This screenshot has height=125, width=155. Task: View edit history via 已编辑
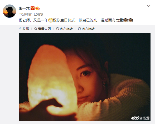39,14
